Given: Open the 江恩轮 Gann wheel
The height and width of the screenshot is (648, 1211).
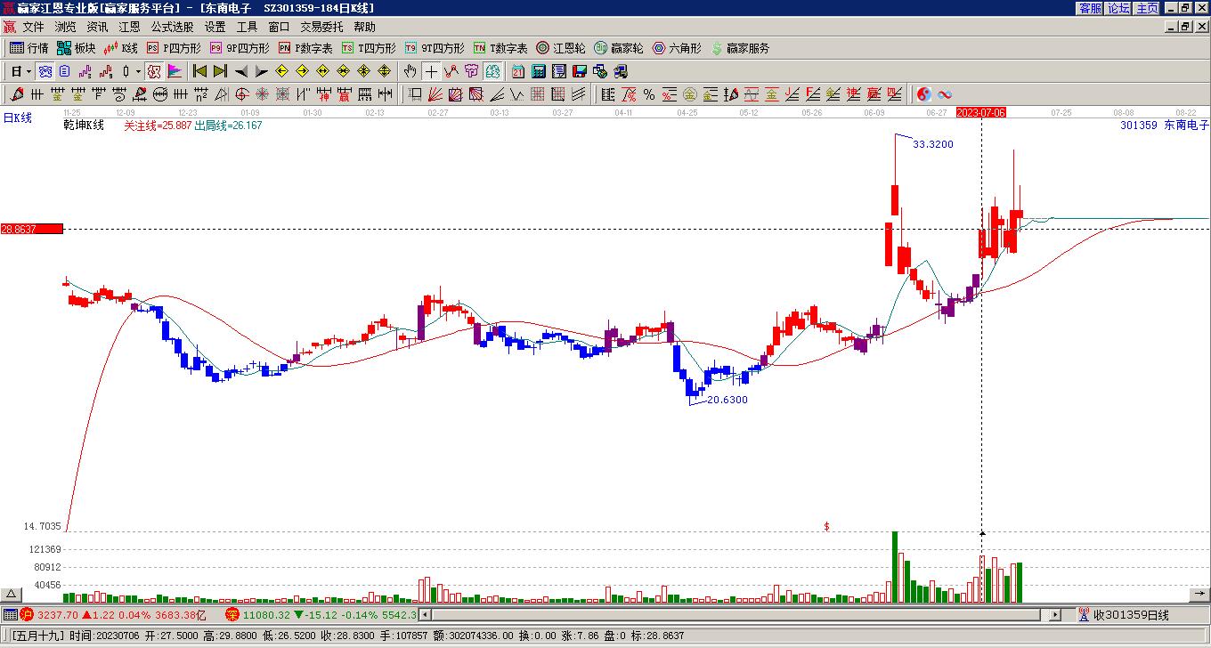Looking at the screenshot, I should click(x=561, y=48).
